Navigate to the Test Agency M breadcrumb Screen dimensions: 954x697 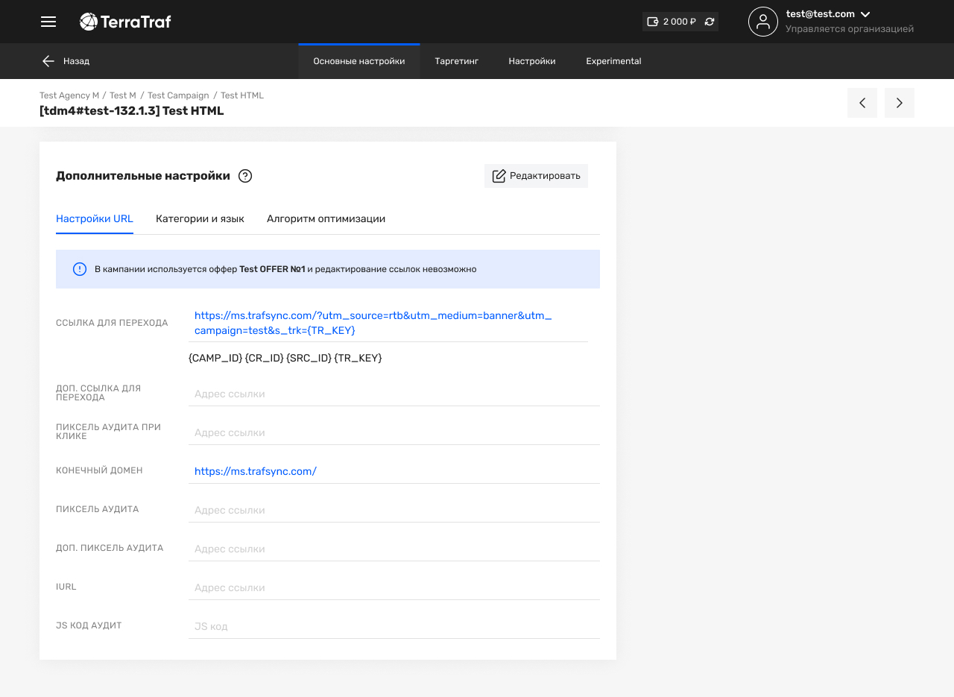pyautogui.click(x=69, y=95)
